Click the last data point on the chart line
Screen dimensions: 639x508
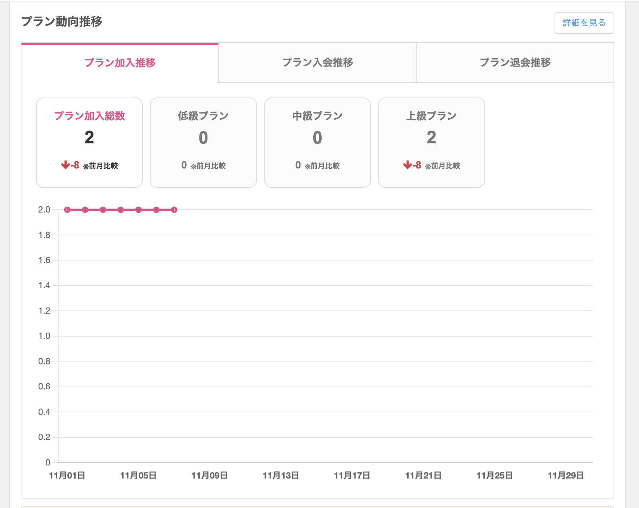tap(174, 210)
